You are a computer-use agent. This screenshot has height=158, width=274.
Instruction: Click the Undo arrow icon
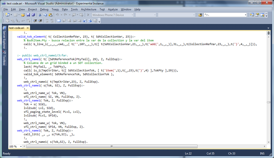[57, 15]
